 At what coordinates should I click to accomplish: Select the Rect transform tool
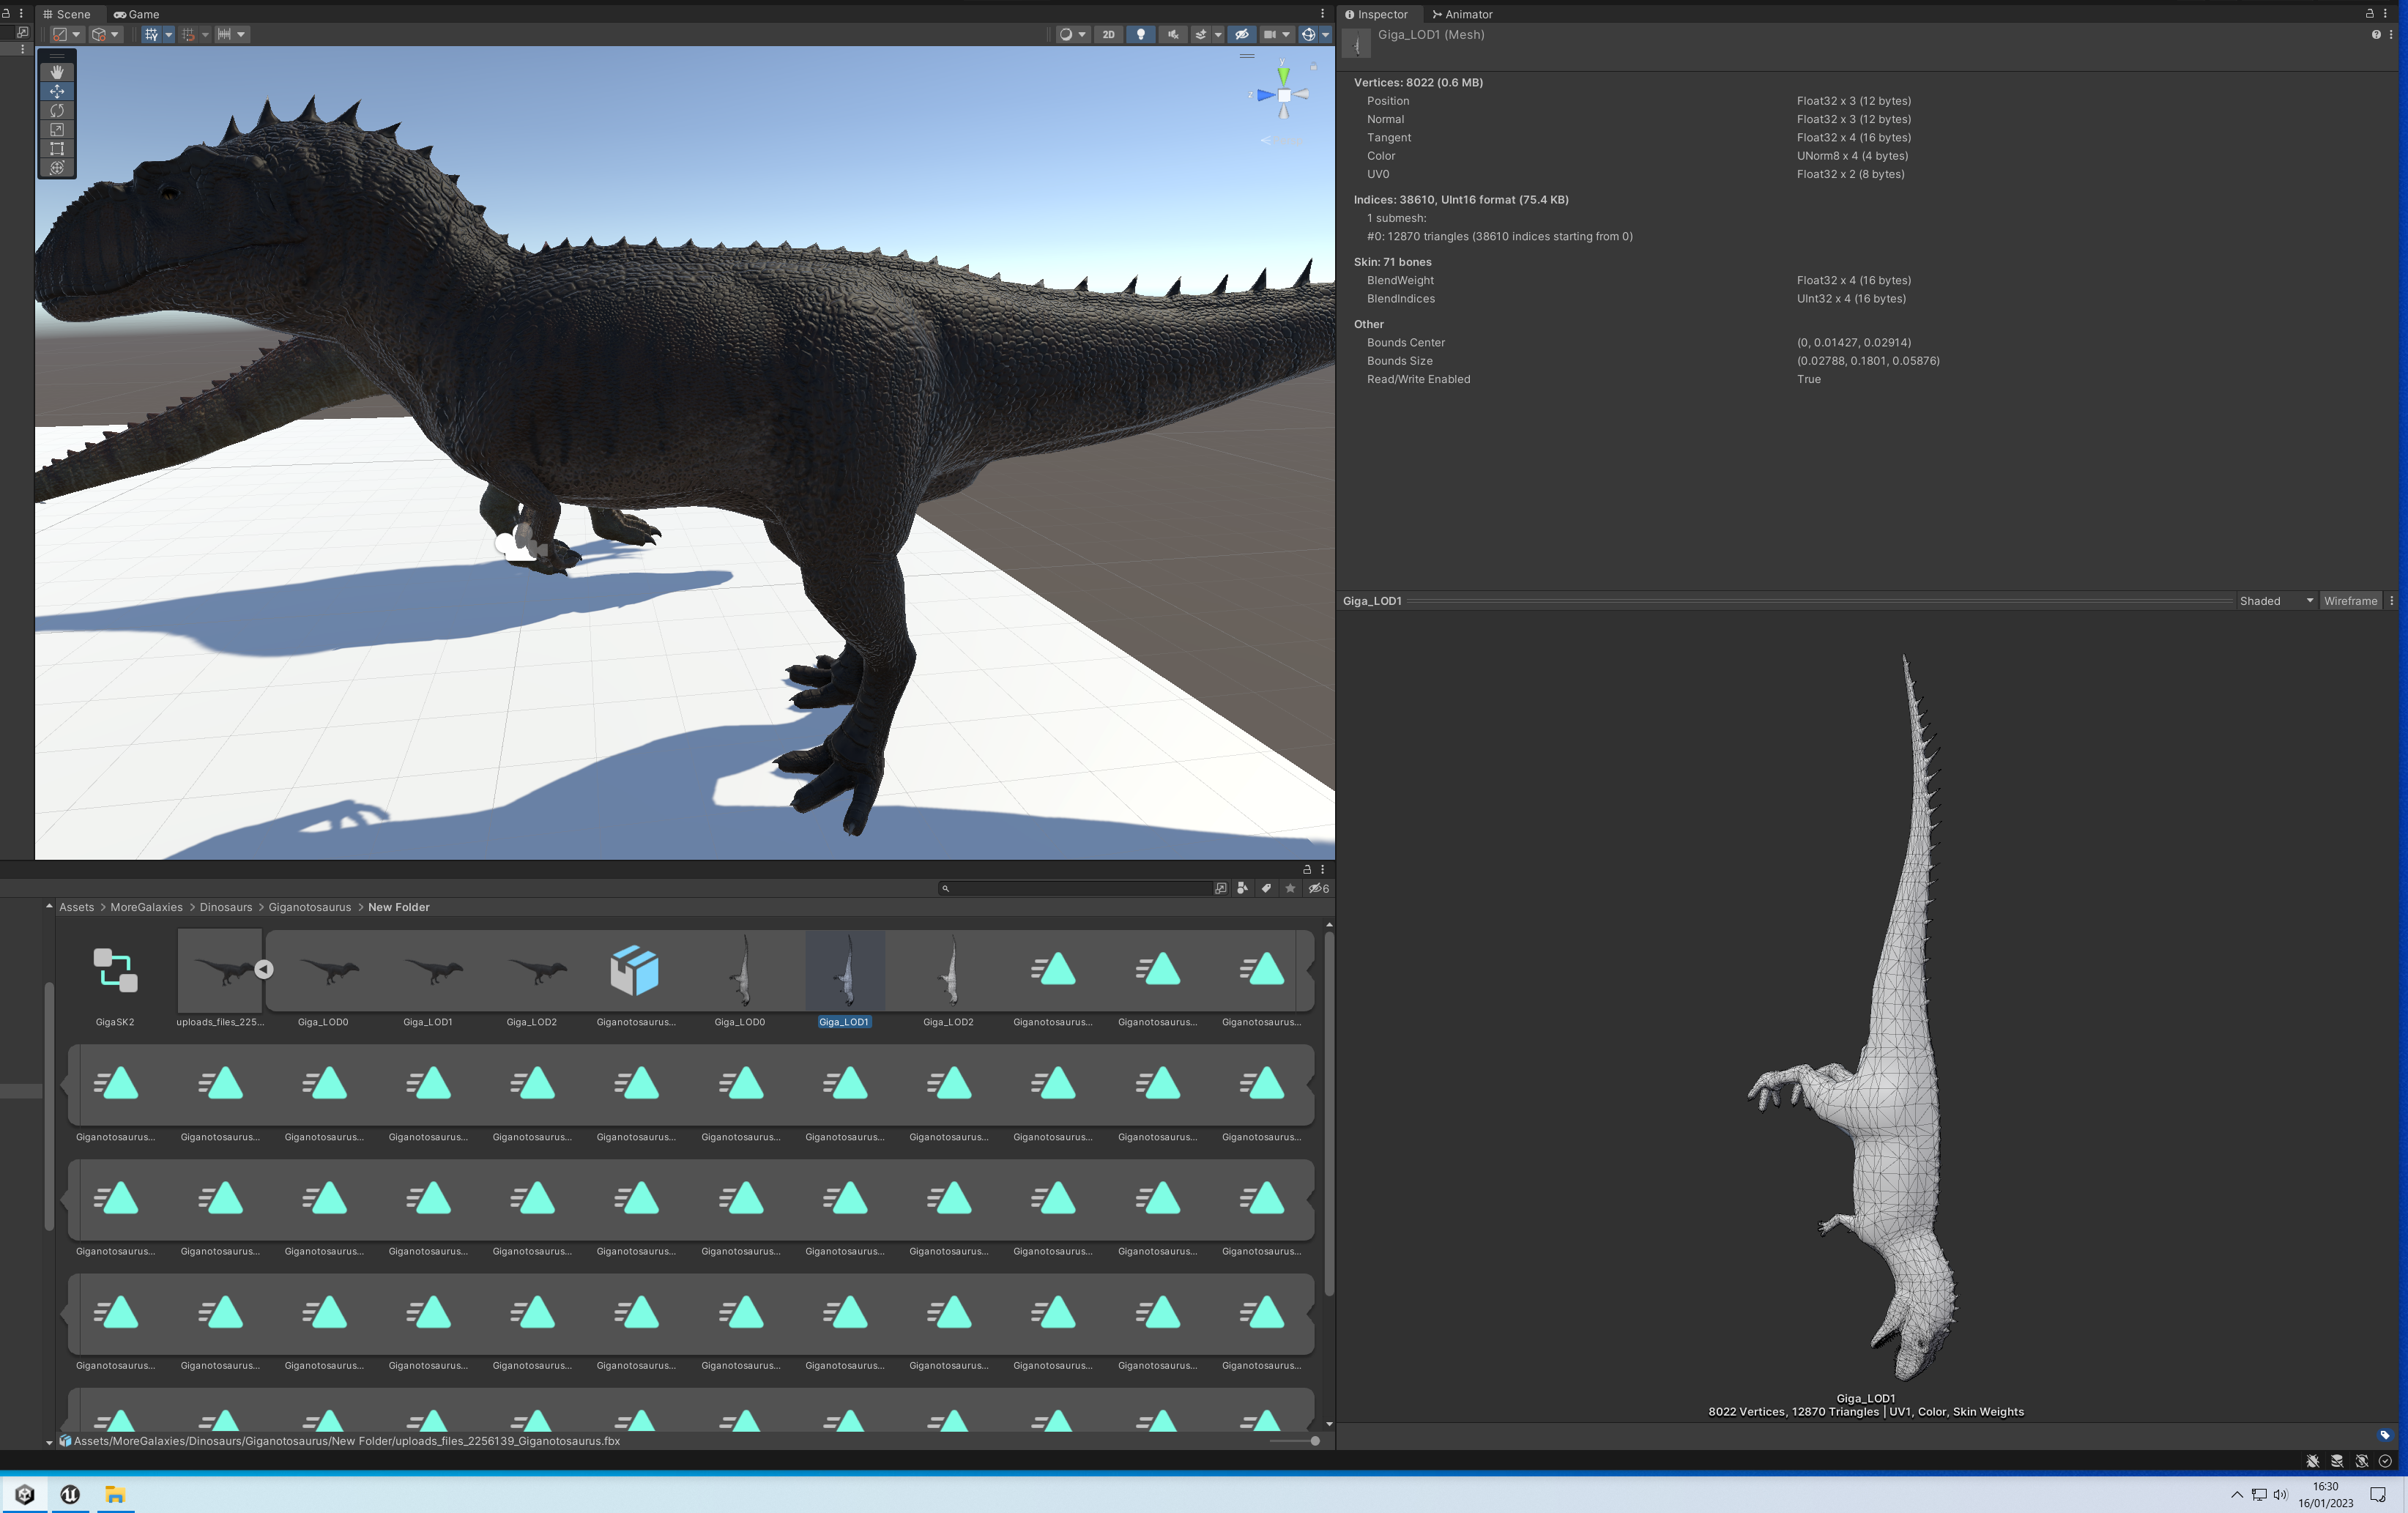57,148
